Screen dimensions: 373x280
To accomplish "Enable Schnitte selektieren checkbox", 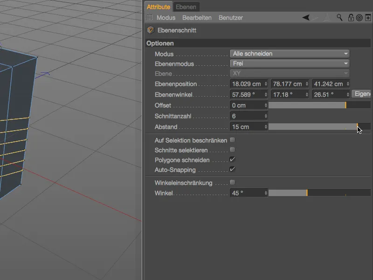I will 232,150.
